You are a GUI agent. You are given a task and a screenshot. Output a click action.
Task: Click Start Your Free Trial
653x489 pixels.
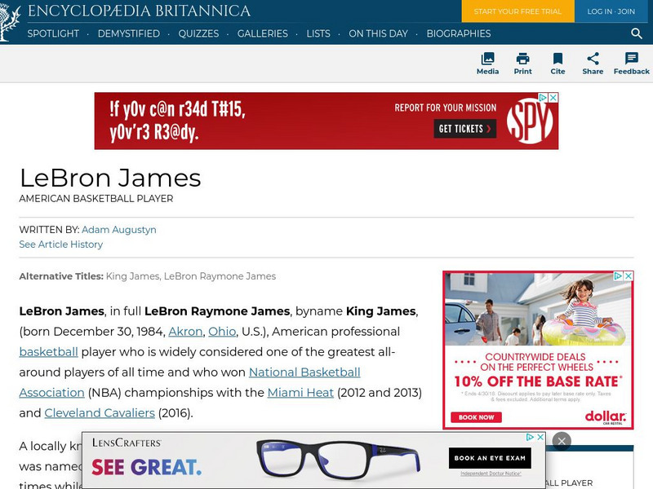[518, 12]
